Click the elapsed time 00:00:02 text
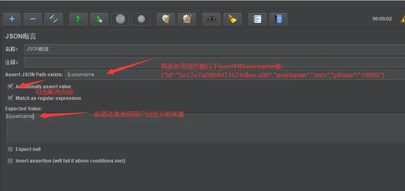 [382, 19]
